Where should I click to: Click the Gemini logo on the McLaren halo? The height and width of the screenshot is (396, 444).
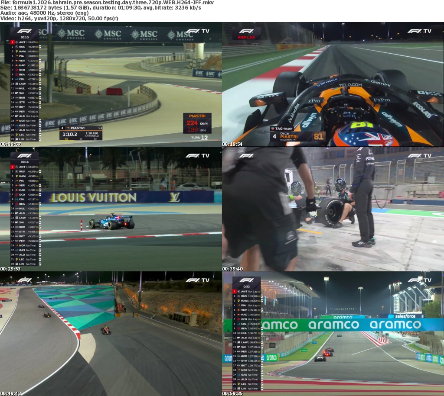(380, 83)
